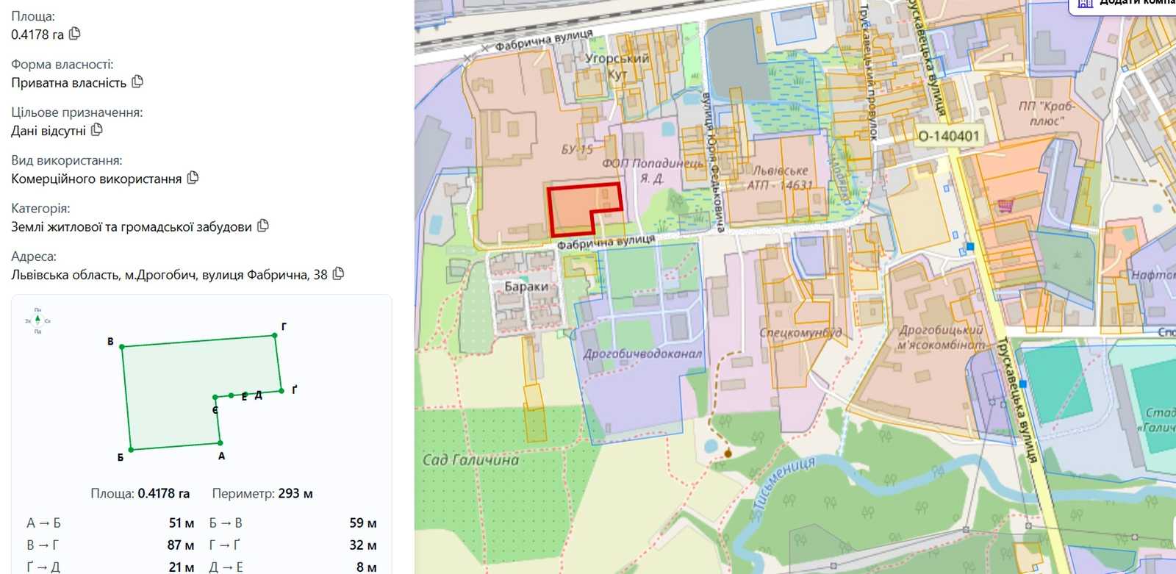This screenshot has width=1176, height=574.
Task: Copy the purpose value Дані відсутні
Action: [x=96, y=130]
